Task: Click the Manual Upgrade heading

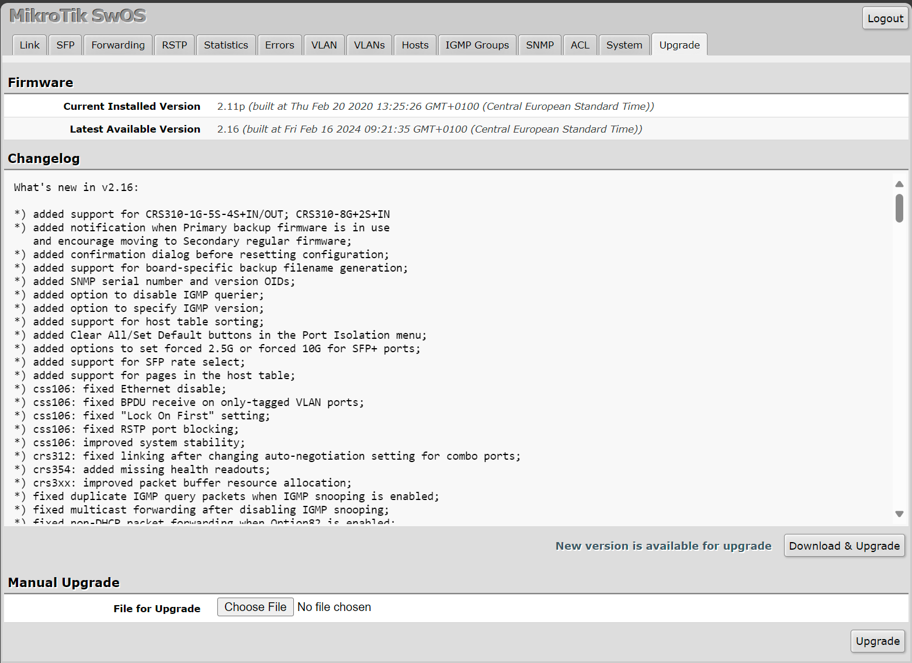Action: point(64,582)
